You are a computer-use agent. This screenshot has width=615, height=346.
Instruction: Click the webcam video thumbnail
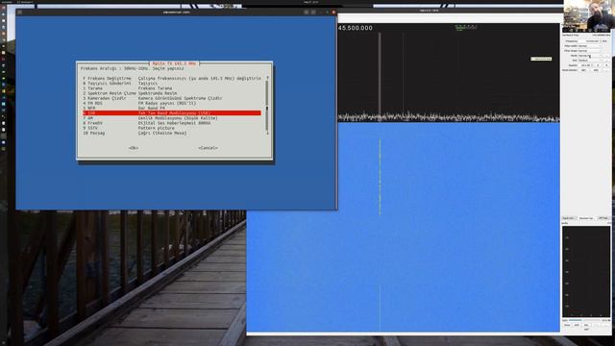point(588,15)
